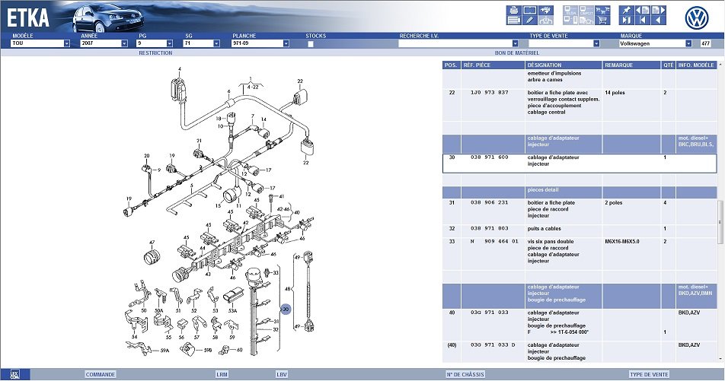The width and height of the screenshot is (725, 381).
Task: Click the Volkswagen logo
Action: (696, 18)
